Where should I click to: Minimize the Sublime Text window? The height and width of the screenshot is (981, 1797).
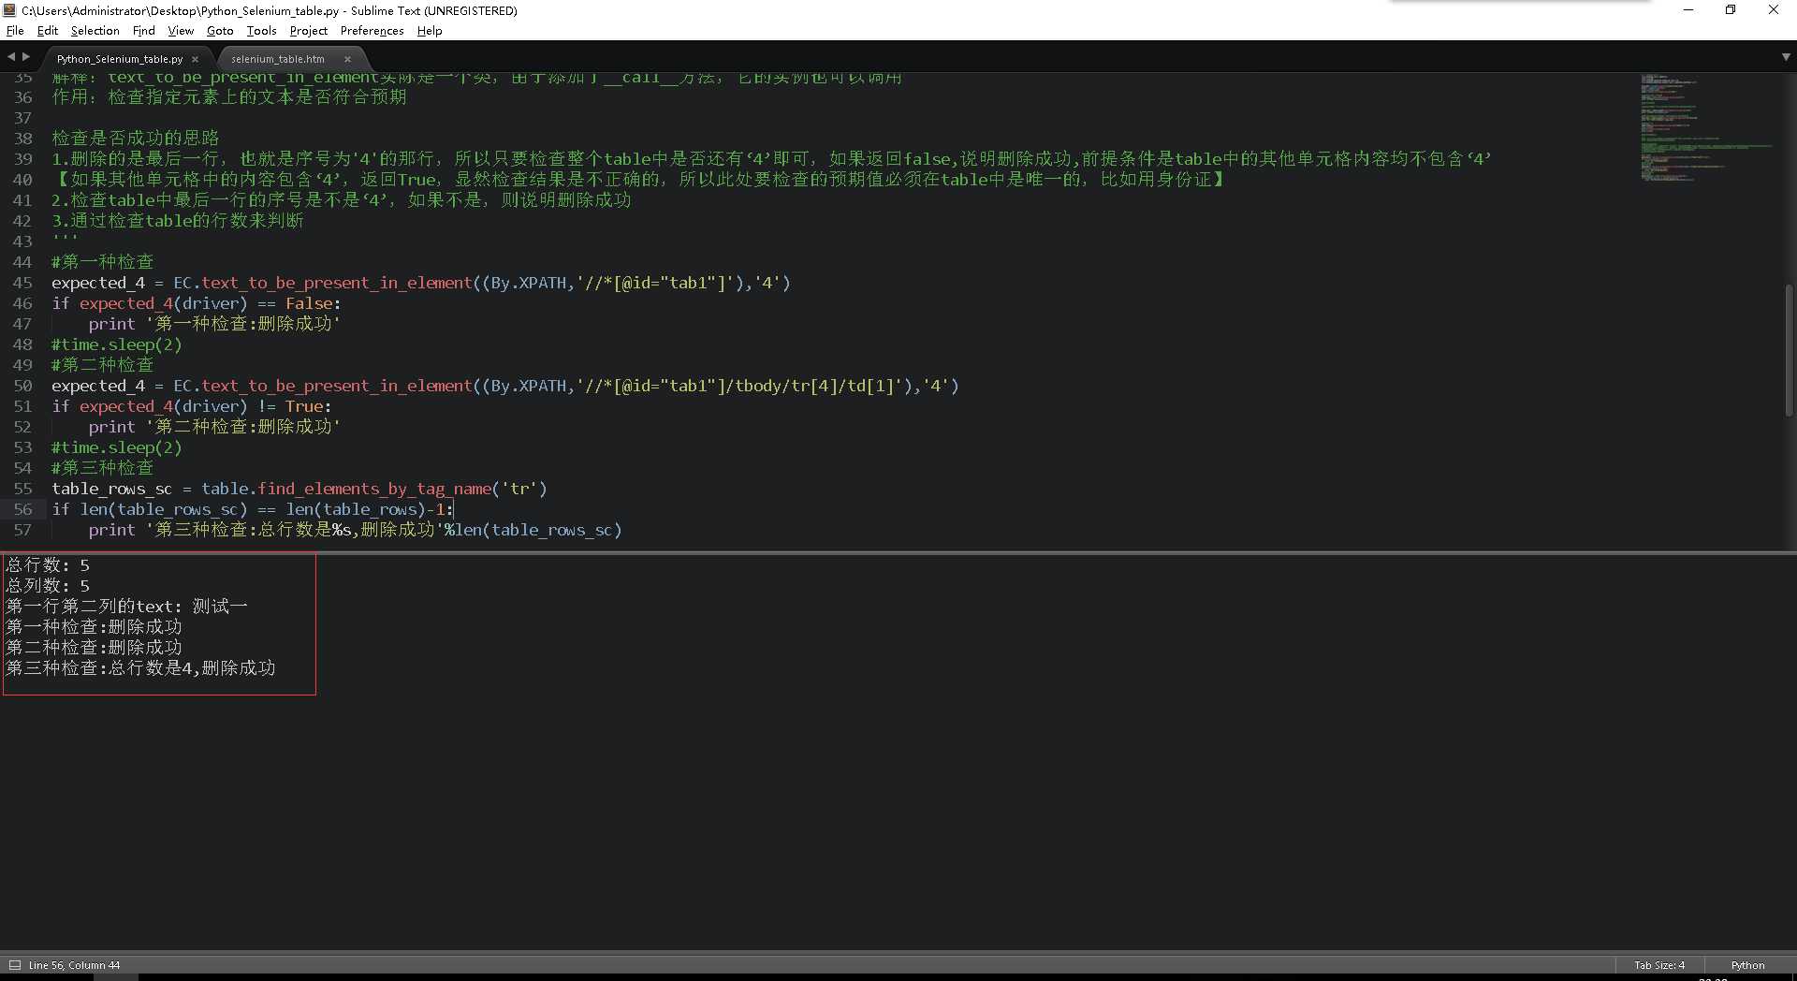point(1688,10)
